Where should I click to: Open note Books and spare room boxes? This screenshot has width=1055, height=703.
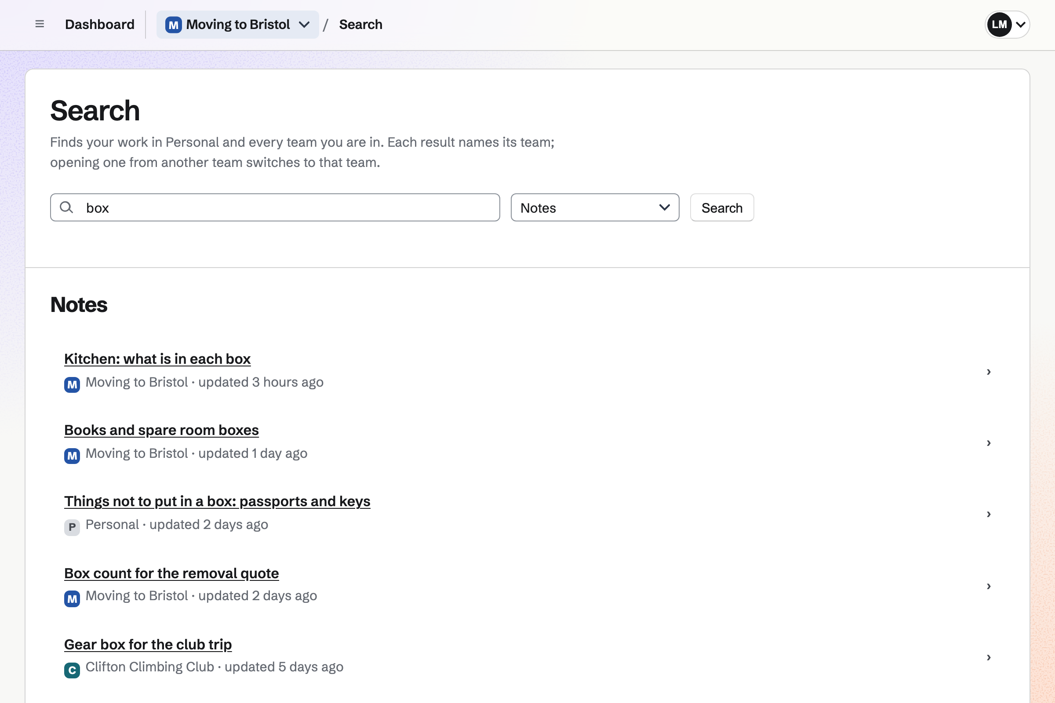(161, 430)
